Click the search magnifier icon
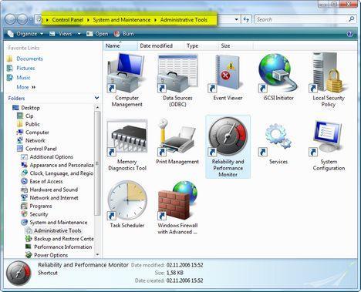 (351, 19)
